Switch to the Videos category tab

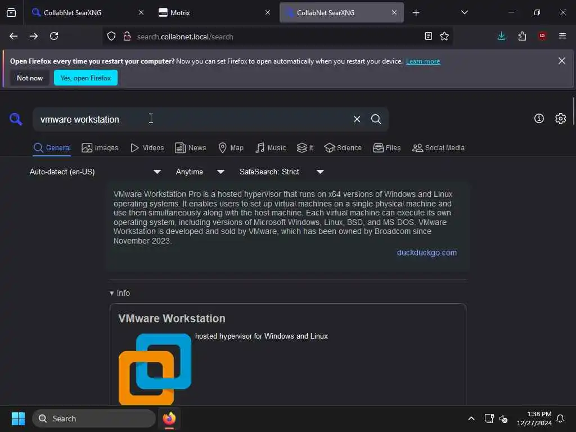coord(147,148)
